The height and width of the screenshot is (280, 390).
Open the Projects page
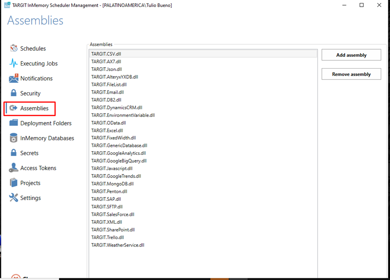tap(30, 183)
